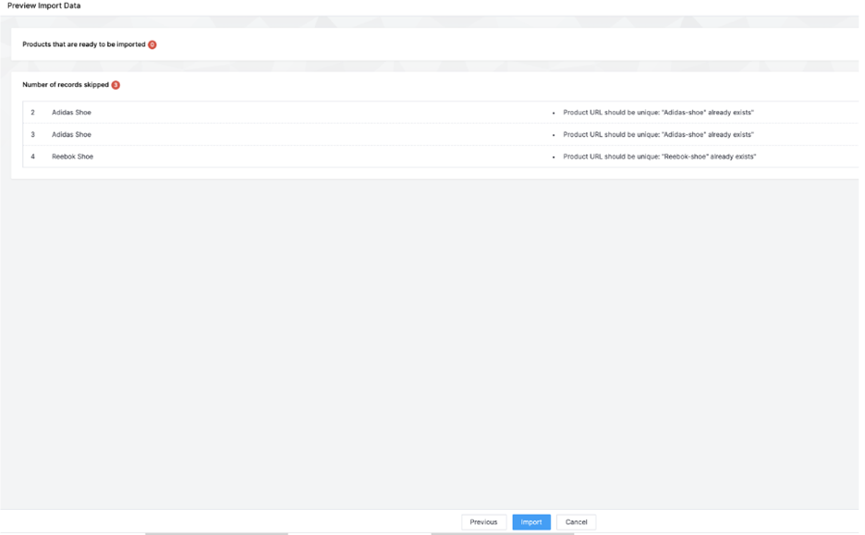This screenshot has height=535, width=865.
Task: Click the Import button
Action: click(x=531, y=522)
